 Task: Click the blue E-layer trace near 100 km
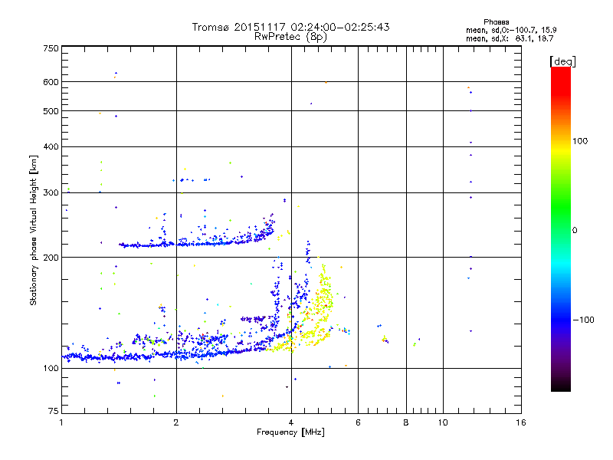[164, 354]
